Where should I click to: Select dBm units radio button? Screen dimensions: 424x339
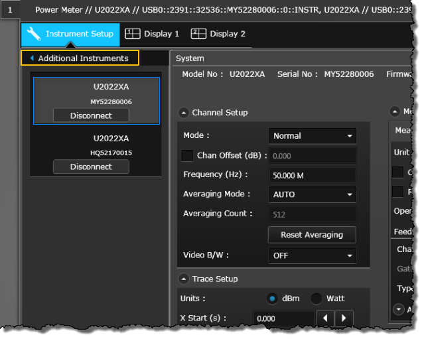click(x=272, y=299)
